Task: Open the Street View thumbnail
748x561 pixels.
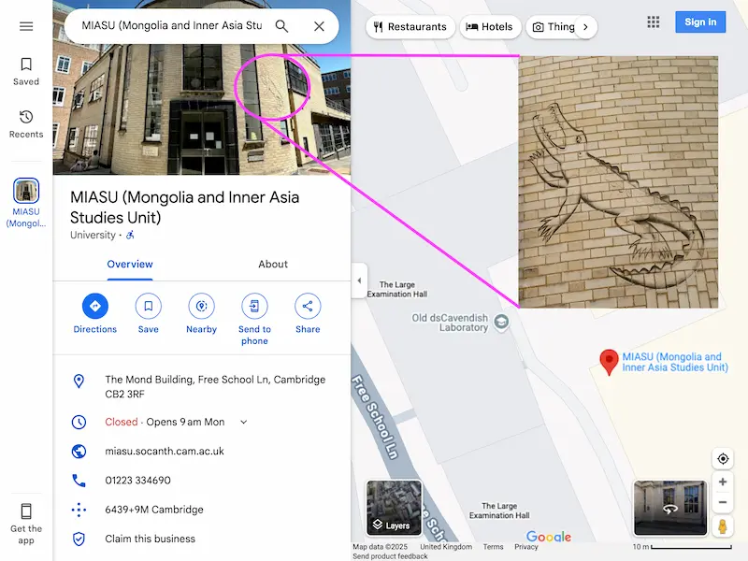Action: point(669,508)
